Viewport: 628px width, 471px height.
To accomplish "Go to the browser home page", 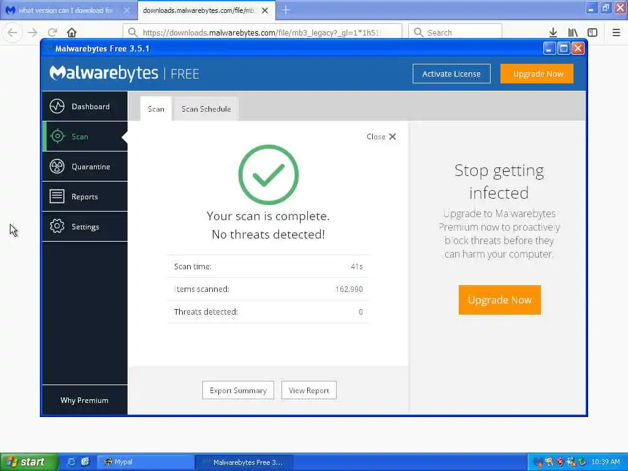I will click(x=72, y=33).
